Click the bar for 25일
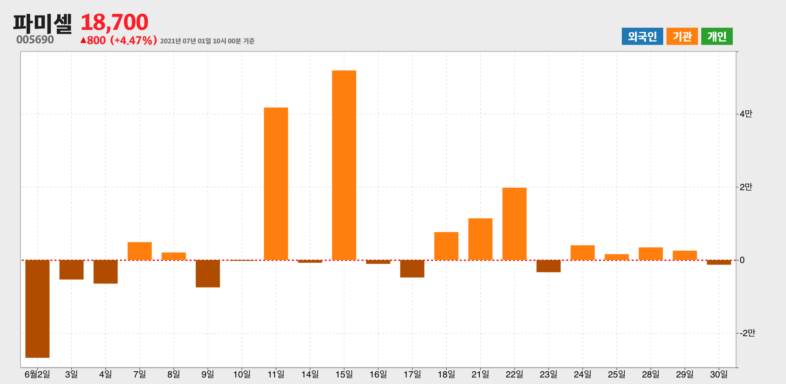This screenshot has height=384, width=786. tap(617, 257)
